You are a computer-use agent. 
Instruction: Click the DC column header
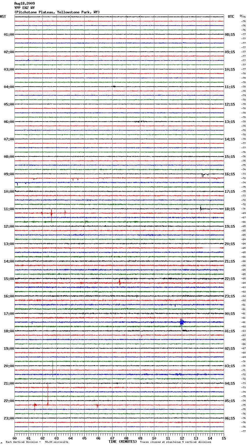click(241, 16)
